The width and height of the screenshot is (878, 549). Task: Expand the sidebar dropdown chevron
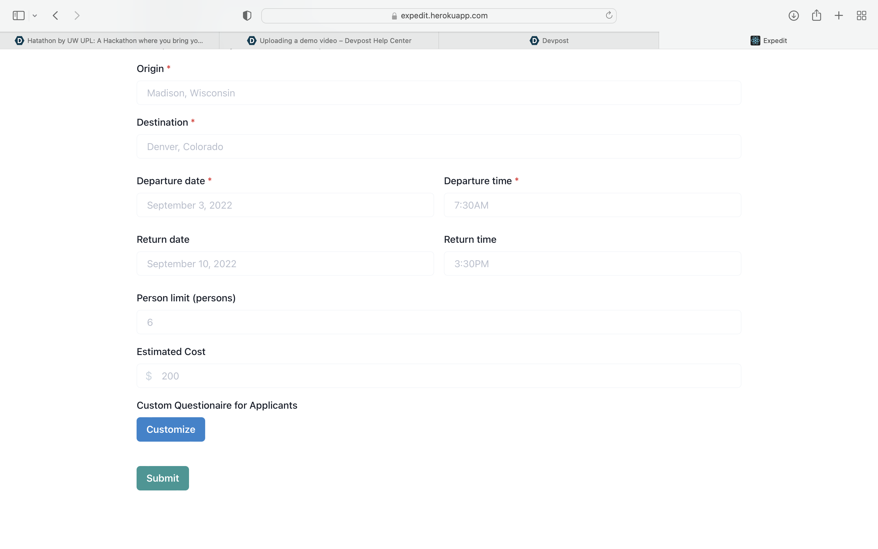coord(35,16)
